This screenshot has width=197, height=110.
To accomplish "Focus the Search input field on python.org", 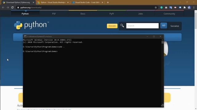I will (142, 26).
